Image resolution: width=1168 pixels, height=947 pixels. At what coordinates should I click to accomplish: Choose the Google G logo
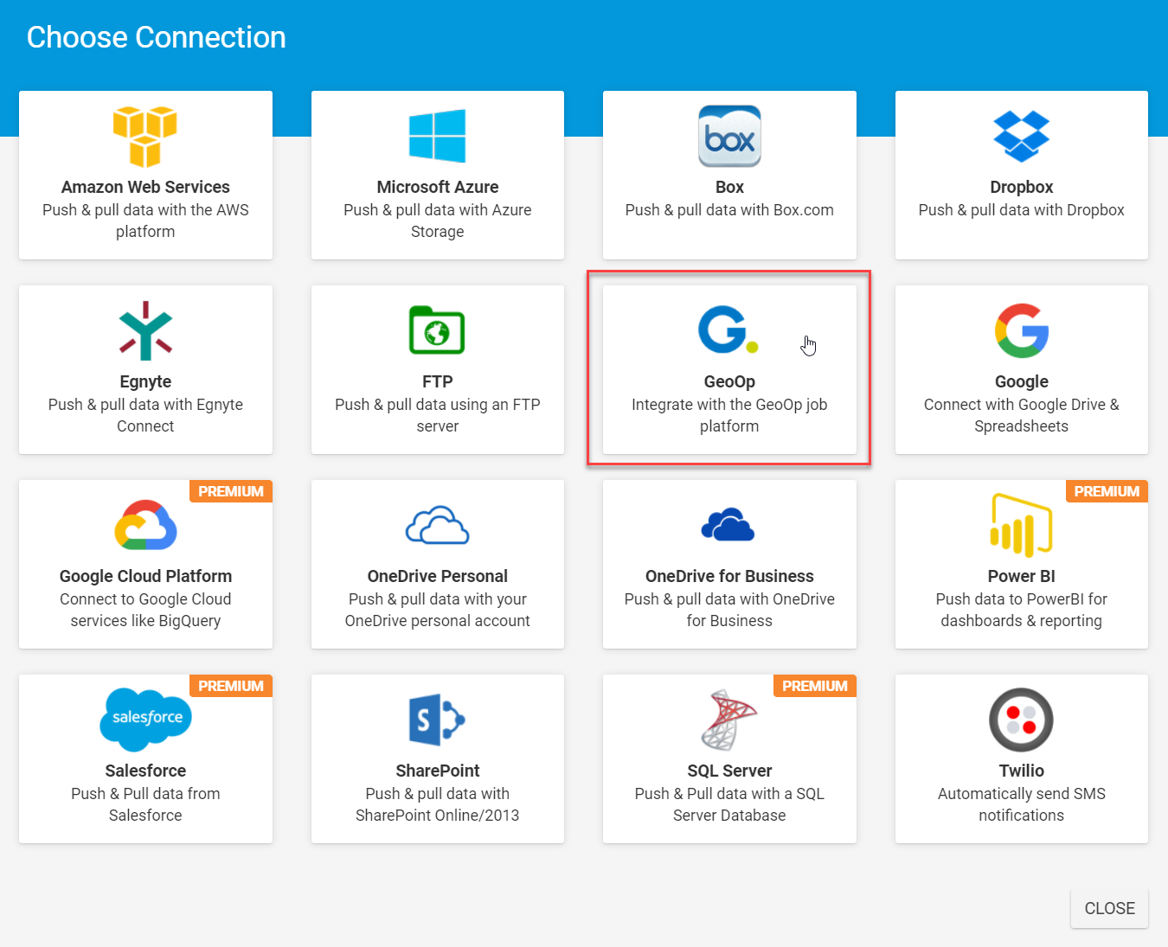(1022, 330)
